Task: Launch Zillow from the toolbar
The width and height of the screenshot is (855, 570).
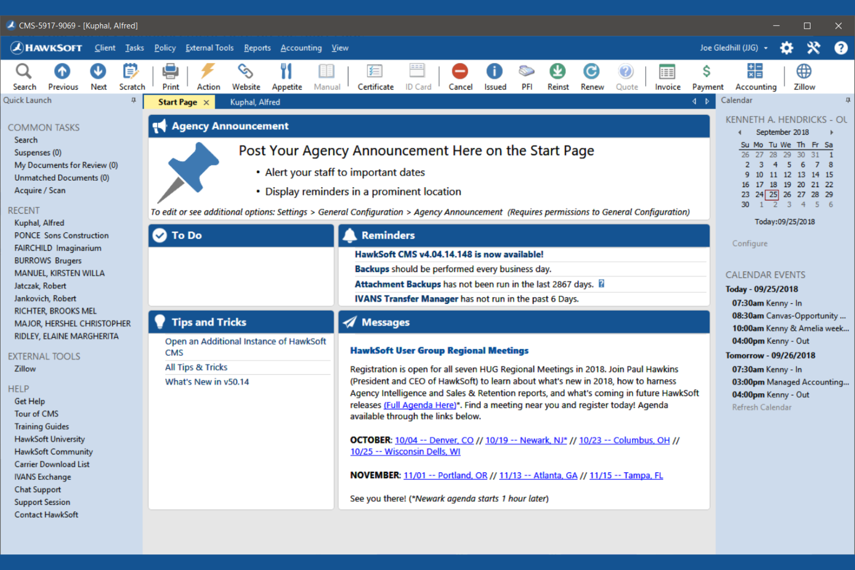Action: tap(804, 77)
